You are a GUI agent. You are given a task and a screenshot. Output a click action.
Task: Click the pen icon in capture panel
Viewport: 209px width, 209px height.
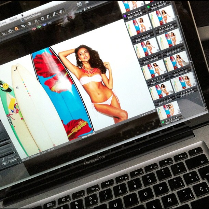tap(3, 159)
